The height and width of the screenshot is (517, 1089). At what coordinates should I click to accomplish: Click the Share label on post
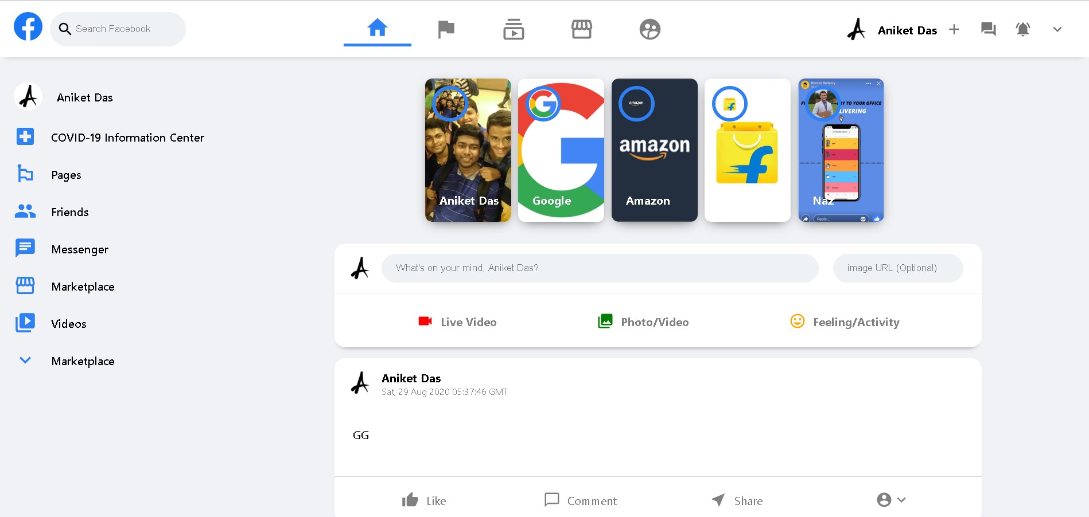click(748, 501)
